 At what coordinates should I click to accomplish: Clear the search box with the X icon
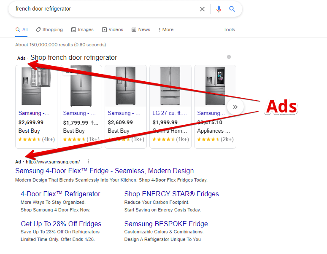(x=202, y=9)
